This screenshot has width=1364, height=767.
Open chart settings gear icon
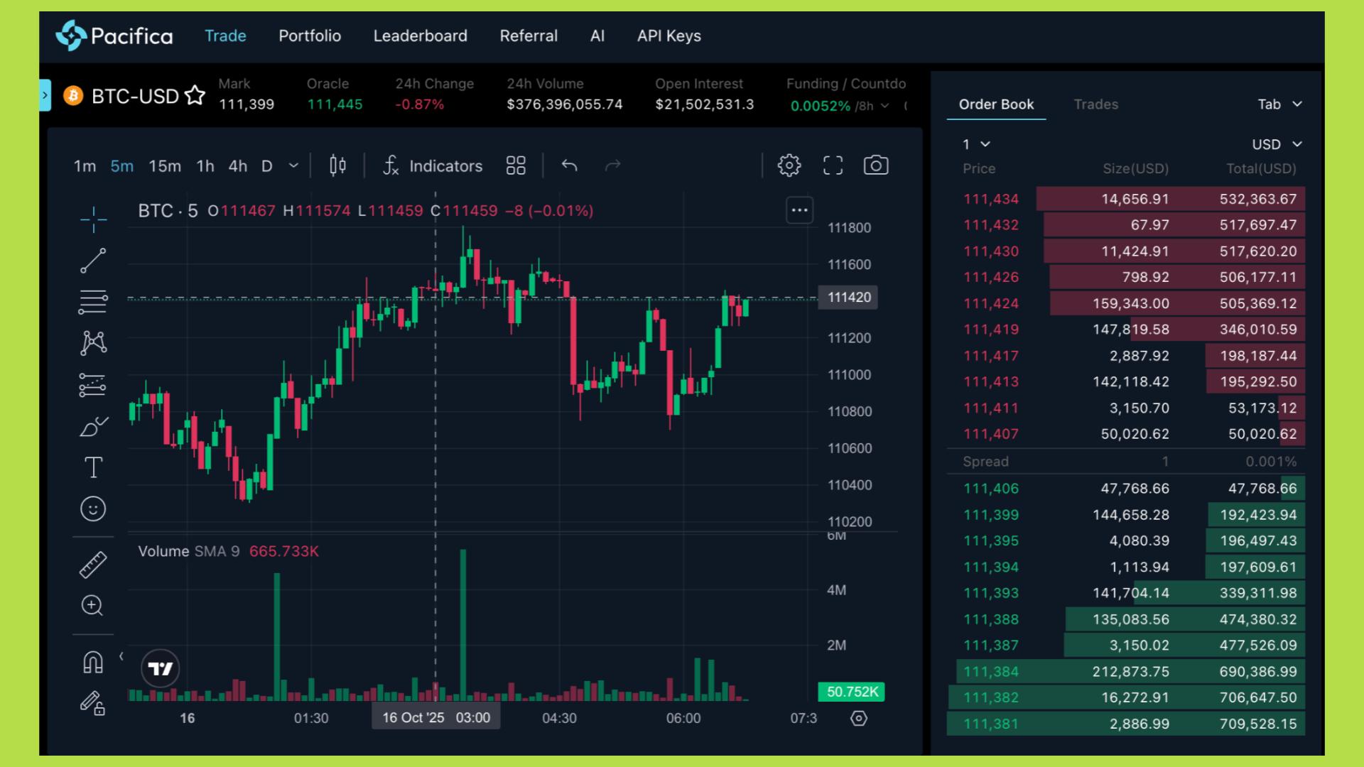789,165
